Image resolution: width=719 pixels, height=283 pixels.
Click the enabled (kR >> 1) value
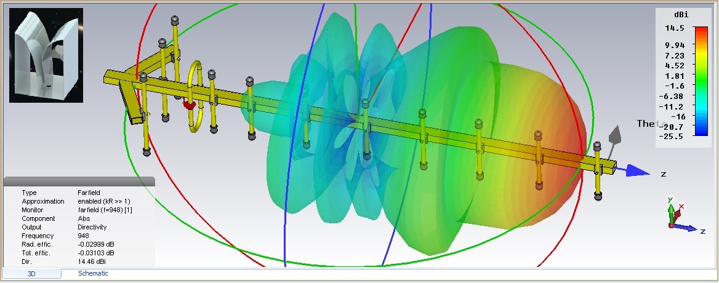pos(103,202)
